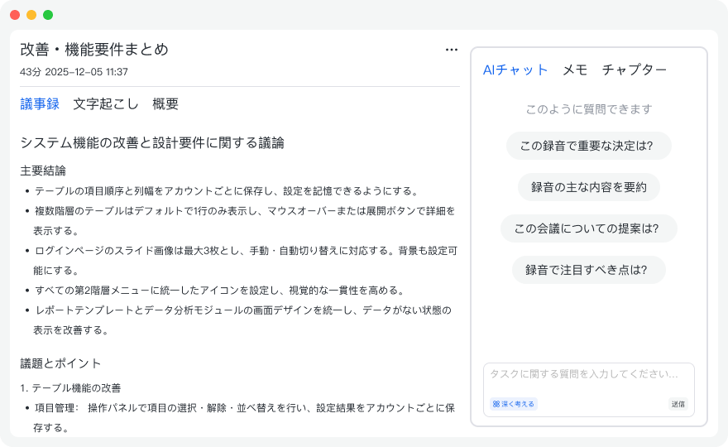Focus the タスクに関する質問 input field
Image resolution: width=728 pixels, height=447 pixels.
pos(589,389)
